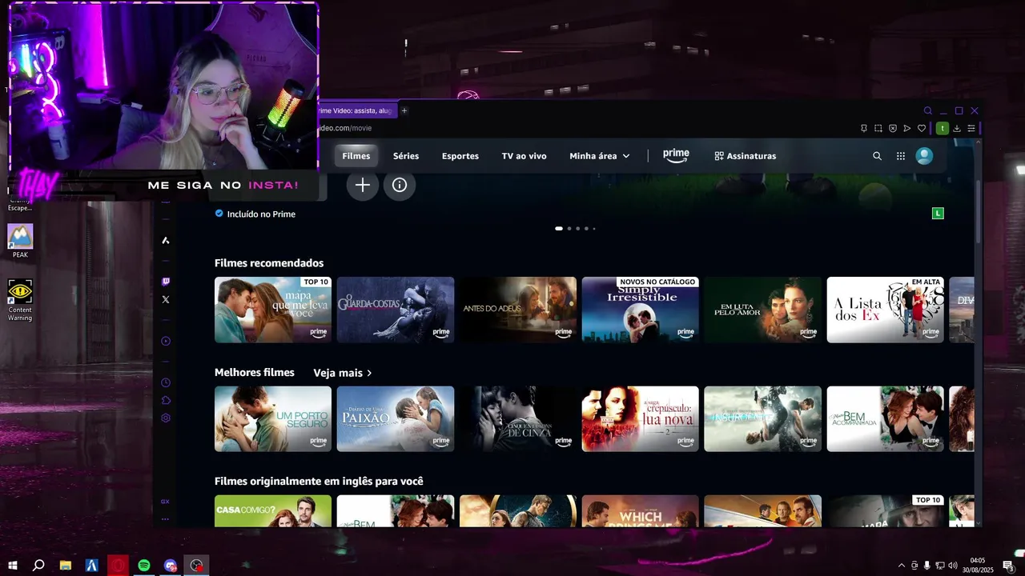This screenshot has width=1025, height=576.
Task: Open Prime Video apps grid icon
Action: 901,156
